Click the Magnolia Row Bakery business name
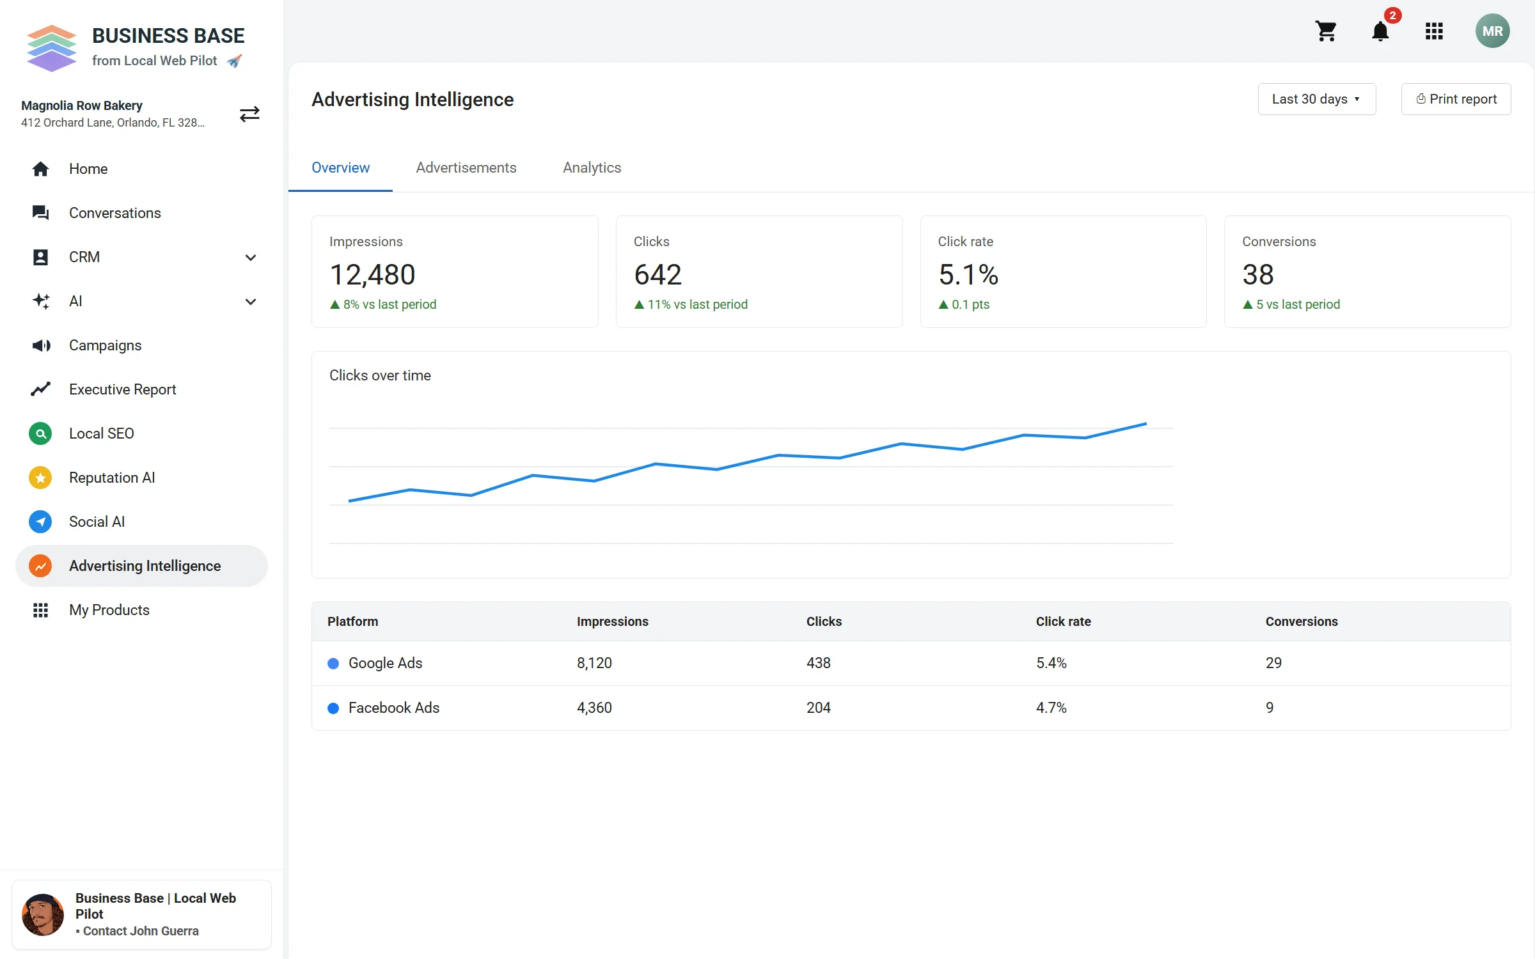The width and height of the screenshot is (1535, 959). pyautogui.click(x=82, y=105)
